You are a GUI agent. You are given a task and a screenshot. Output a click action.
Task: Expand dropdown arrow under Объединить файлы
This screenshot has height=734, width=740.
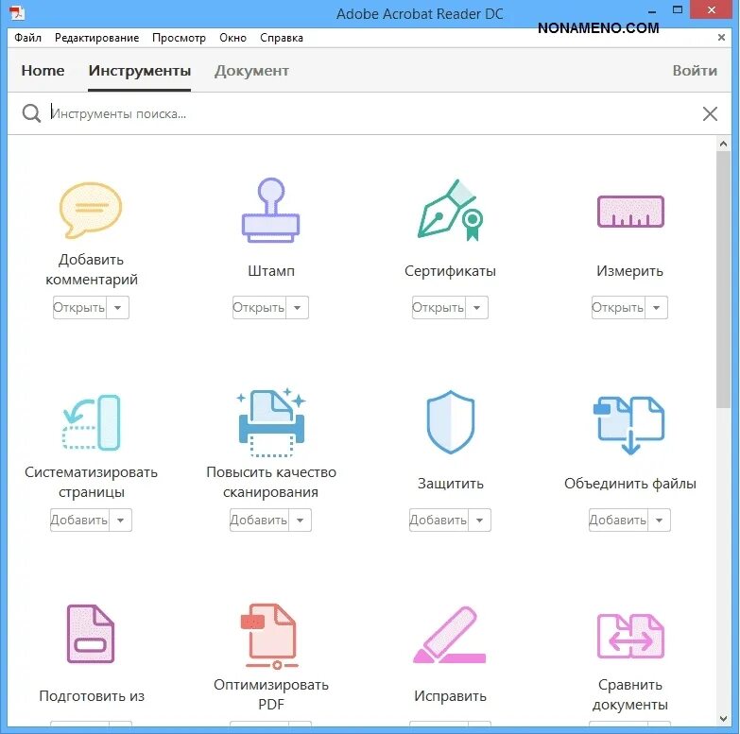[x=660, y=520]
